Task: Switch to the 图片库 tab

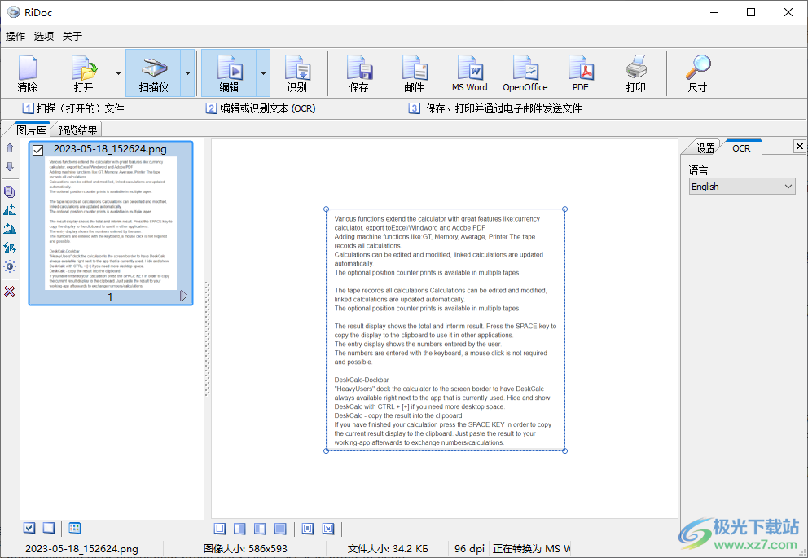Action: point(30,130)
